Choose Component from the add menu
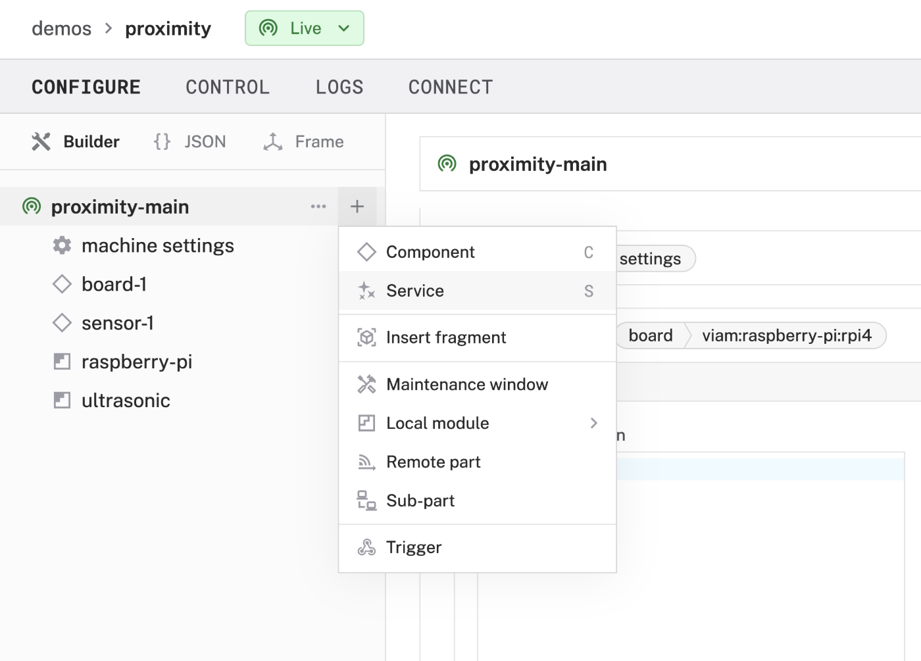921x661 pixels. coord(478,252)
